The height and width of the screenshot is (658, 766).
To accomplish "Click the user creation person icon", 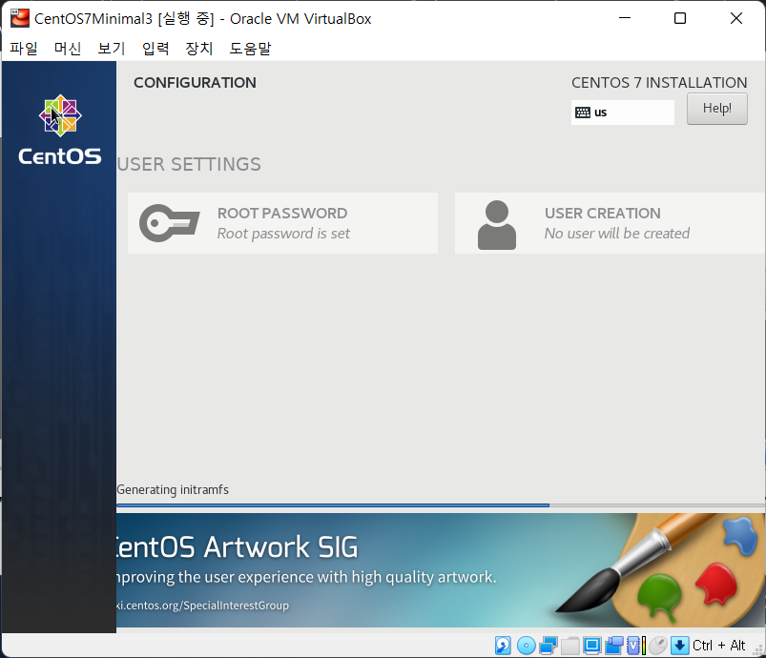I will pyautogui.click(x=497, y=225).
